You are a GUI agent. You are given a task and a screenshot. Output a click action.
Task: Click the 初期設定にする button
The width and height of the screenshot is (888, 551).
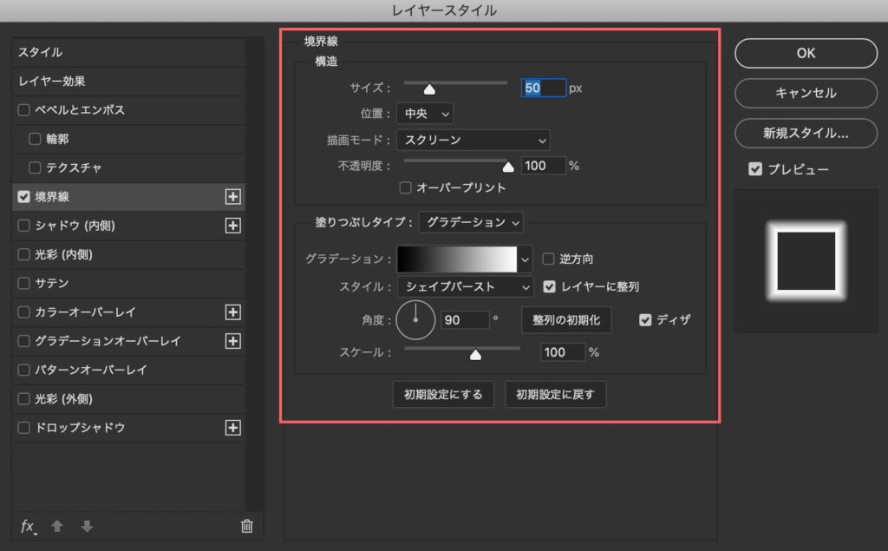(443, 395)
